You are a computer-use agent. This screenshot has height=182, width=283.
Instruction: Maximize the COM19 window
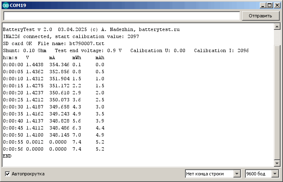coord(270,5)
